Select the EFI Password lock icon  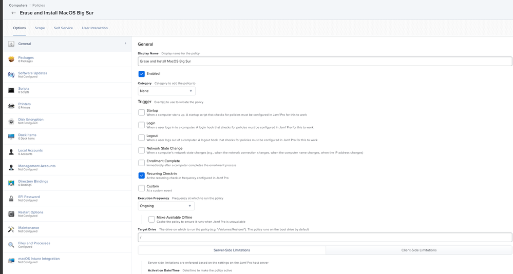click(x=11, y=199)
